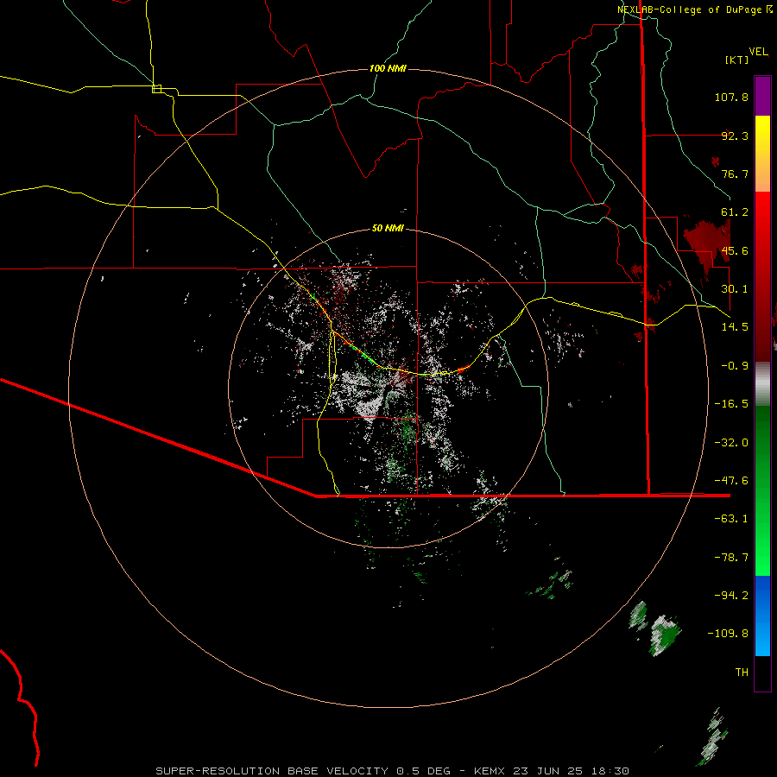
Task: Click the -63.1 velocity scale value
Action: [731, 519]
